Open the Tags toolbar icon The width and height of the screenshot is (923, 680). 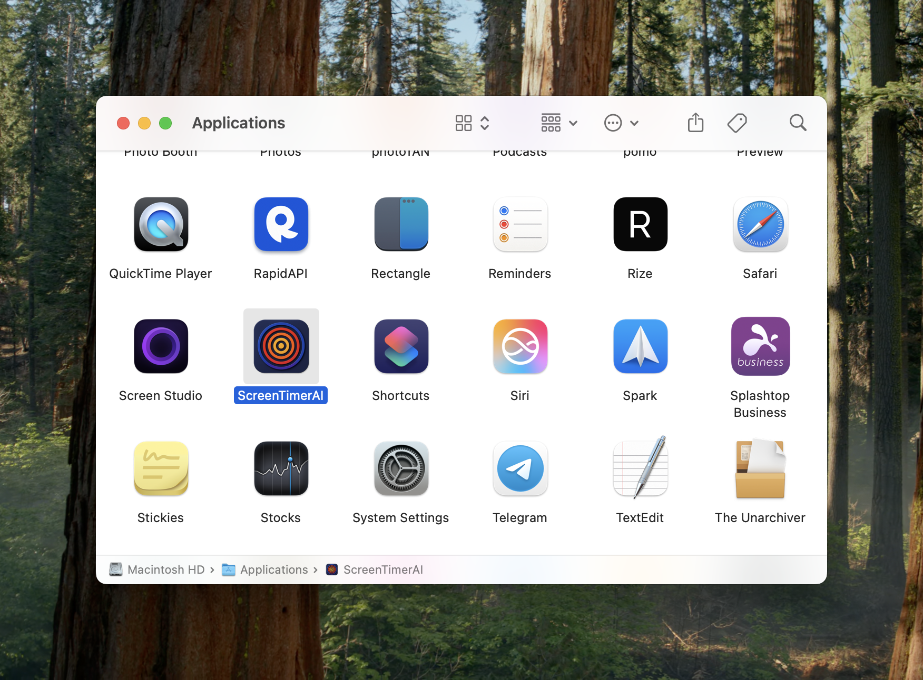tap(737, 122)
